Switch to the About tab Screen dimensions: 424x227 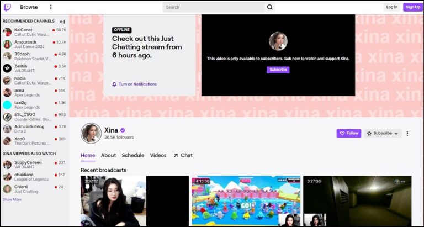click(x=108, y=155)
